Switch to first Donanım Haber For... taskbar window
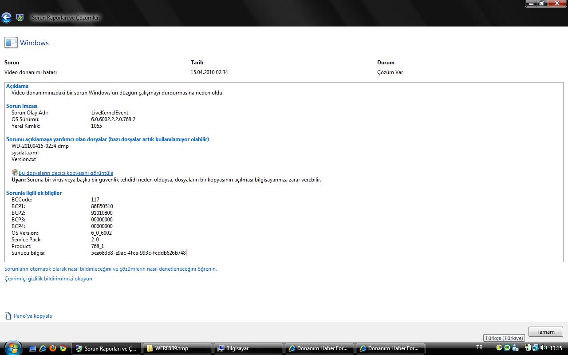This screenshot has width=568, height=355. coord(319,348)
